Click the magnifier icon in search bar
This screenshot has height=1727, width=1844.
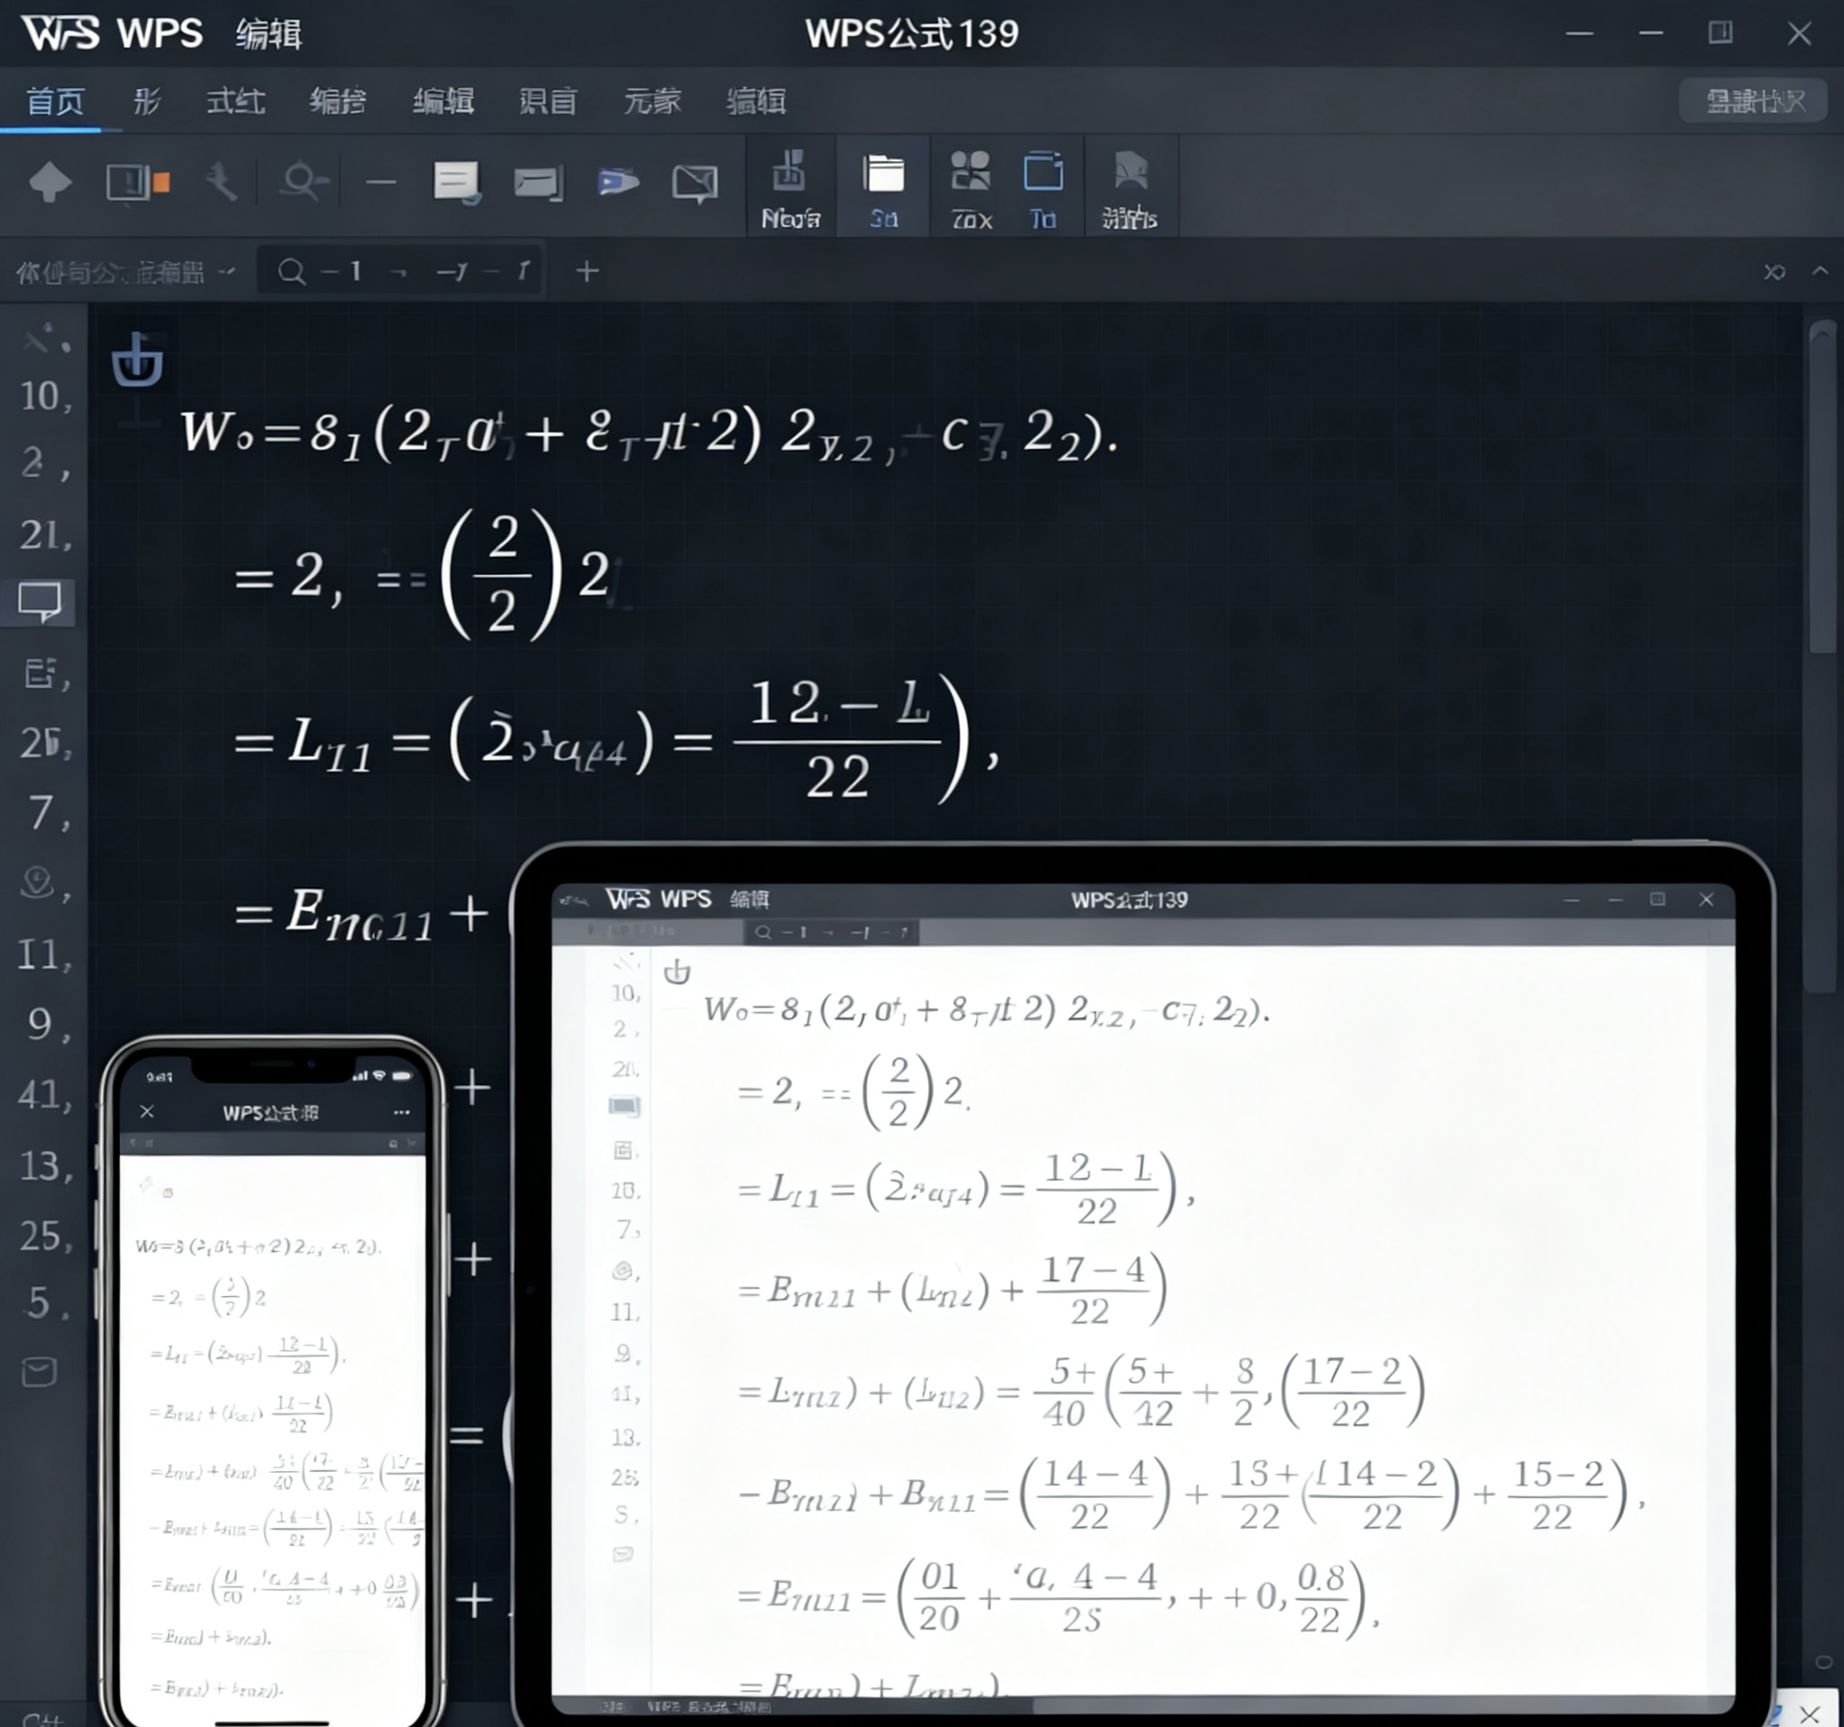tap(291, 270)
